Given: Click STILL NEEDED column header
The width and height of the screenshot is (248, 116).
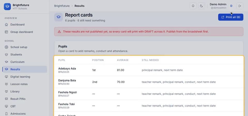Looking at the screenshot, I should [150, 60].
